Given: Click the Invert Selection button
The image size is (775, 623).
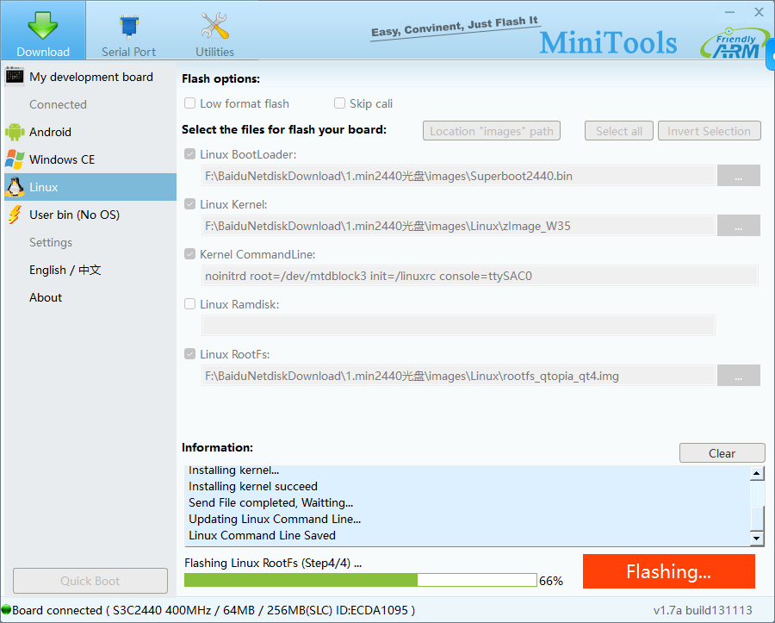Looking at the screenshot, I should click(x=710, y=131).
